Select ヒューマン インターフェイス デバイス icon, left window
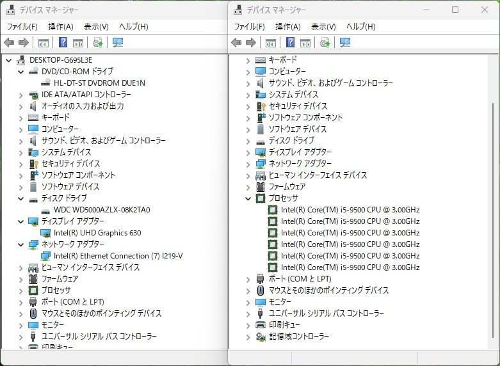500x366 pixels. (33, 267)
